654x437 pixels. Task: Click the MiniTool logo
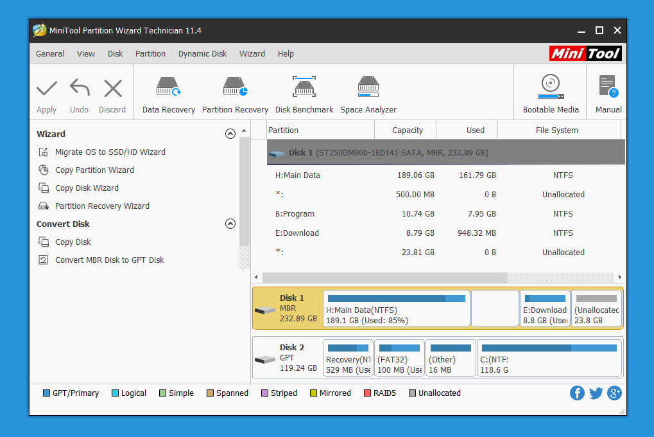(x=585, y=53)
